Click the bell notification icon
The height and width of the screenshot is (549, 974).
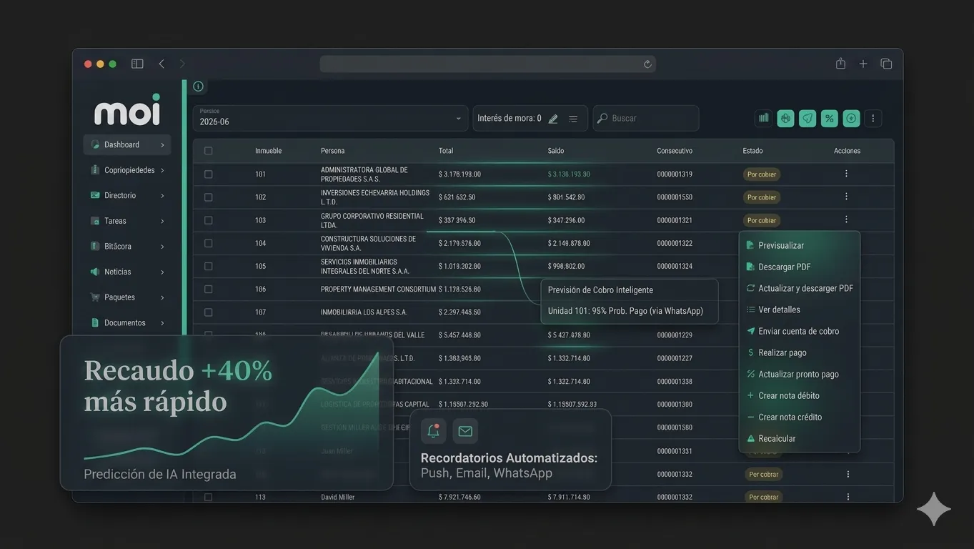click(433, 431)
